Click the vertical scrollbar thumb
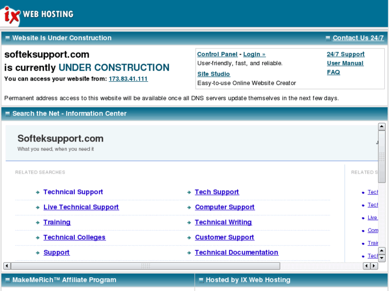The width and height of the screenshot is (389, 291). tap(382, 156)
